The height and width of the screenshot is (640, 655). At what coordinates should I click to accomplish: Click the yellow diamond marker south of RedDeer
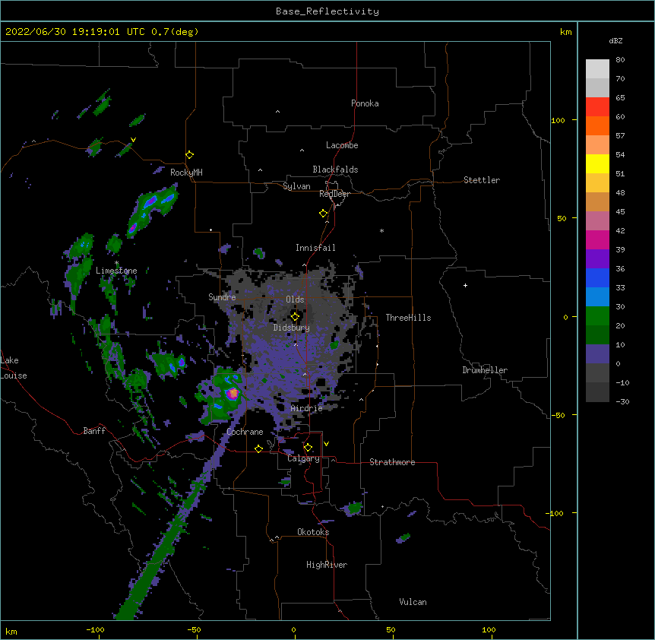[324, 214]
